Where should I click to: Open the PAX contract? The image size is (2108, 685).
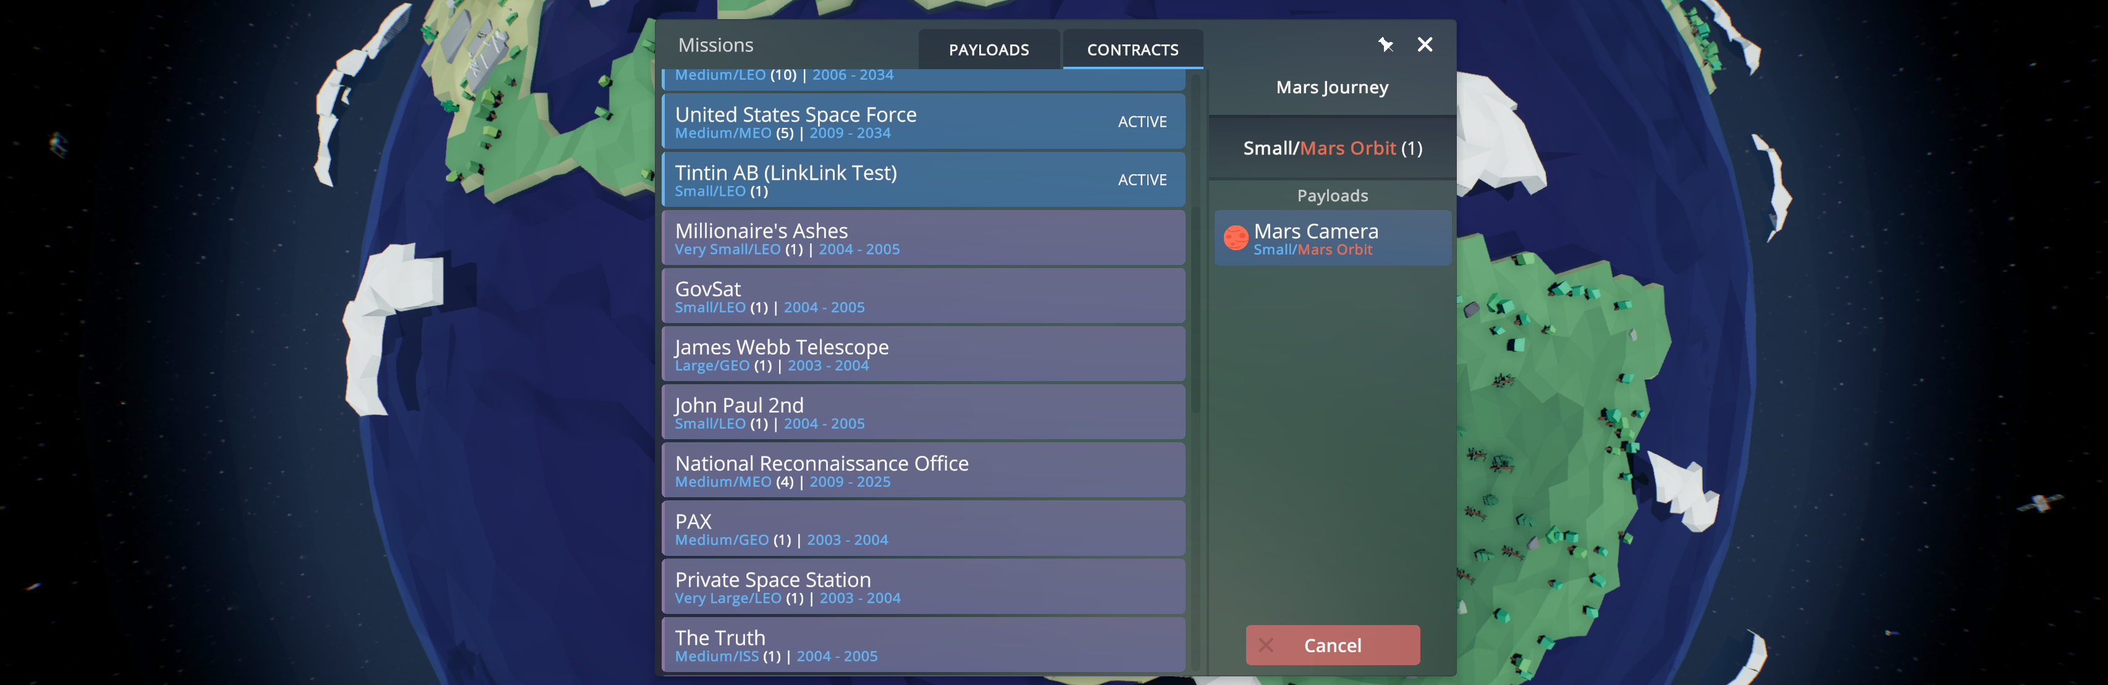click(923, 528)
